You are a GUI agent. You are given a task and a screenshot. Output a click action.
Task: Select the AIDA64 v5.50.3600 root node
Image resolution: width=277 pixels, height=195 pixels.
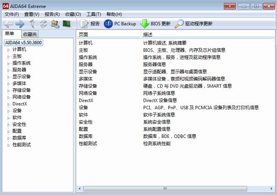23,43
